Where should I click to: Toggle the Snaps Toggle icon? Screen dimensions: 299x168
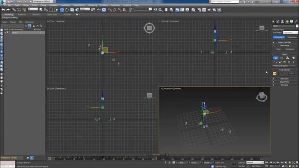(x=110, y=10)
